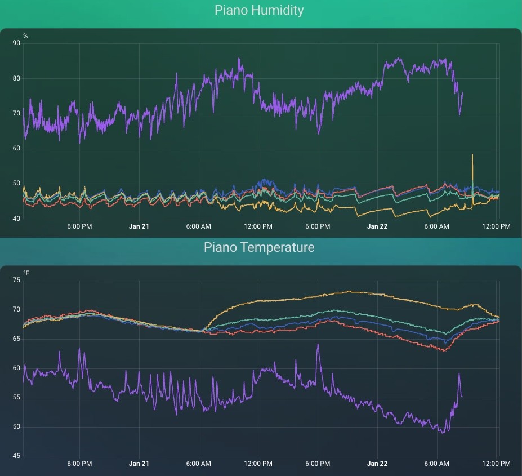The width and height of the screenshot is (522, 476).
Task: Click the end of the purple temperature line
Action: 462,397
